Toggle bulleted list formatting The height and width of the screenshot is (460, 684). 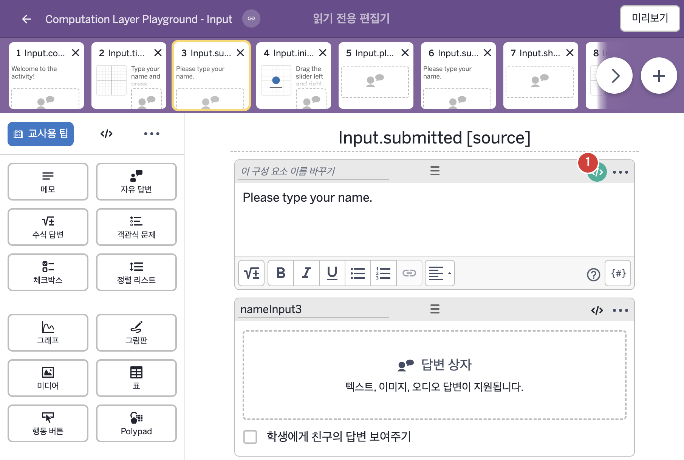[x=358, y=273]
